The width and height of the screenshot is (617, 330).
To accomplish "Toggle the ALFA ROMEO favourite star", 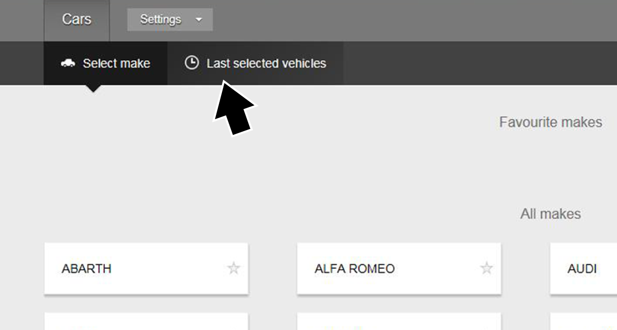I will pos(486,268).
